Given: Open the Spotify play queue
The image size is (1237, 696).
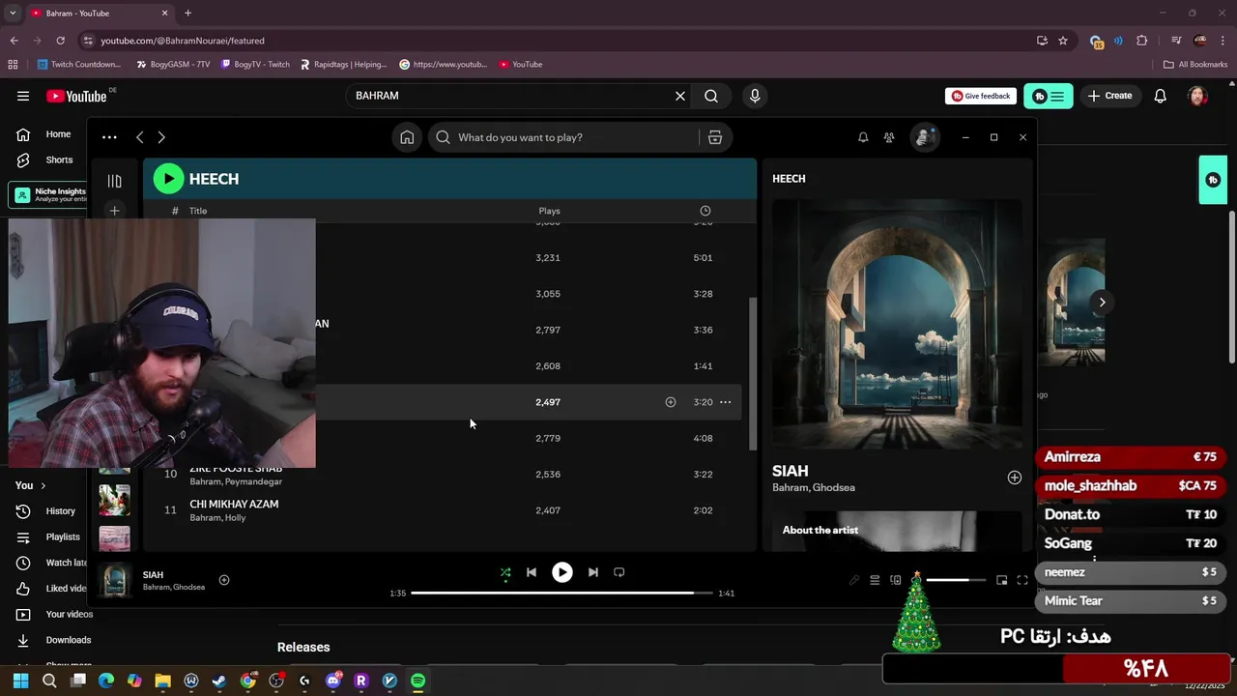Looking at the screenshot, I should pyautogui.click(x=875, y=580).
